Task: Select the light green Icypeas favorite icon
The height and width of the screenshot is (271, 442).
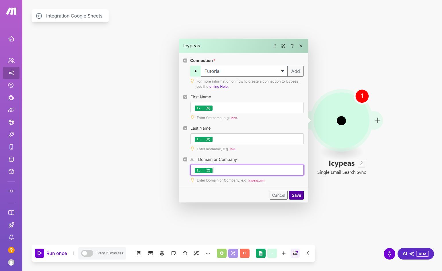Action: 272,253
